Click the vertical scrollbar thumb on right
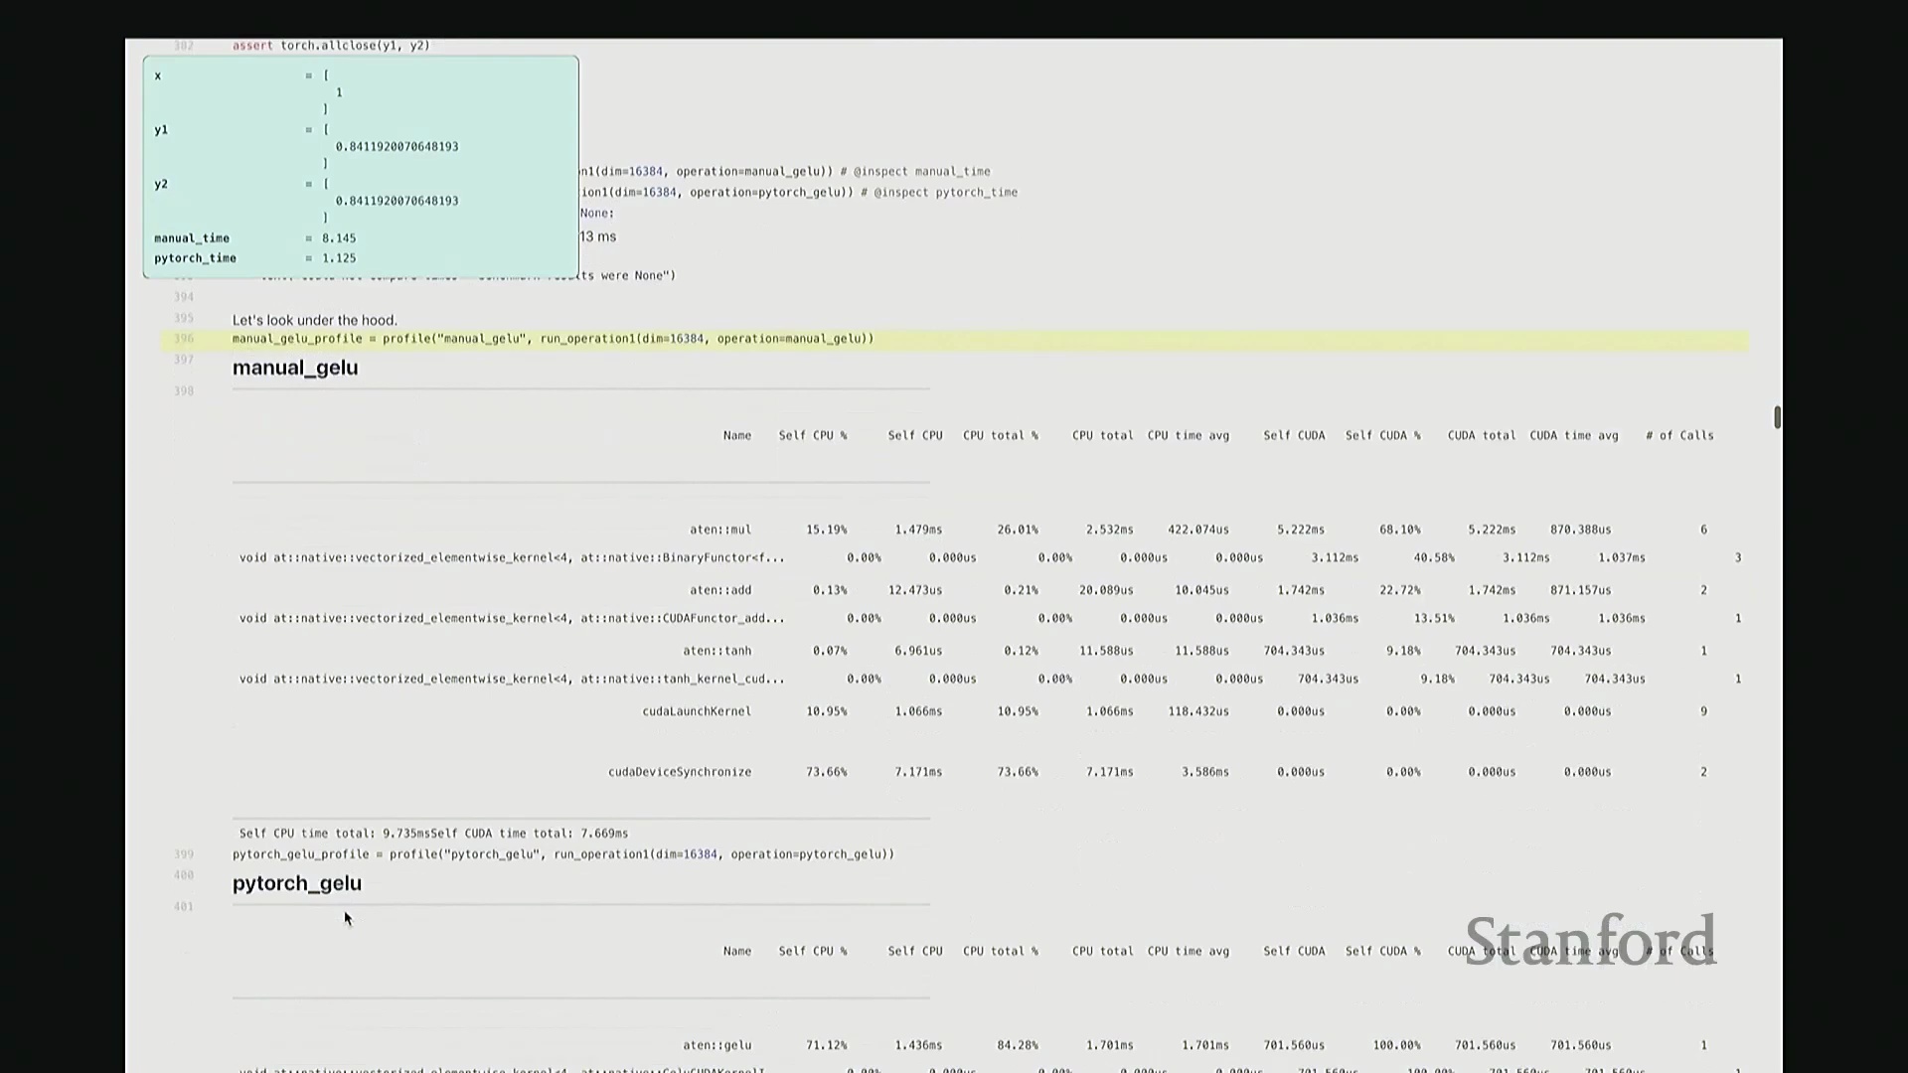This screenshot has width=1908, height=1073. [x=1777, y=417]
